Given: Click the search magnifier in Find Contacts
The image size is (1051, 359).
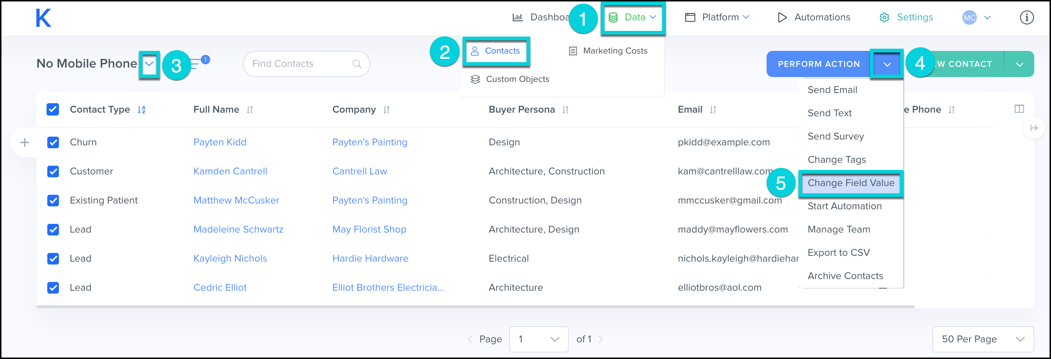Looking at the screenshot, I should pos(357,64).
